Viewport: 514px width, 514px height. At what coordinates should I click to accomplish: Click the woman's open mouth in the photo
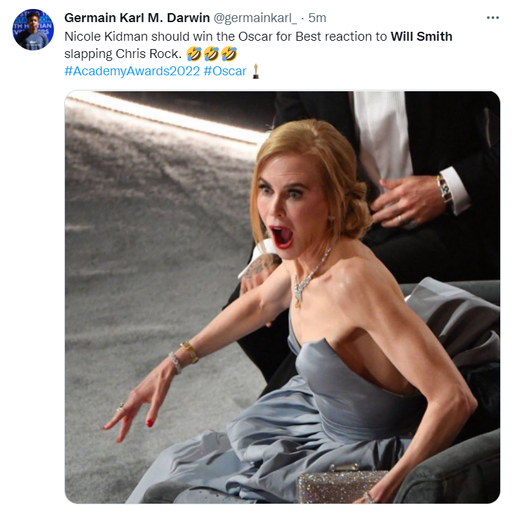point(282,237)
